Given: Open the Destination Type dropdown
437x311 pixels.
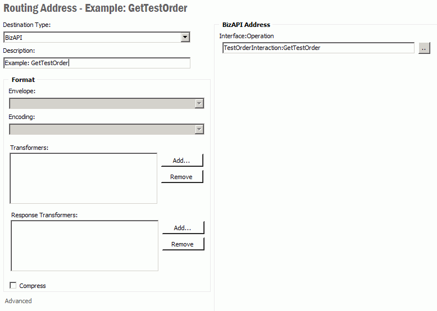Looking at the screenshot, I should [x=185, y=38].
